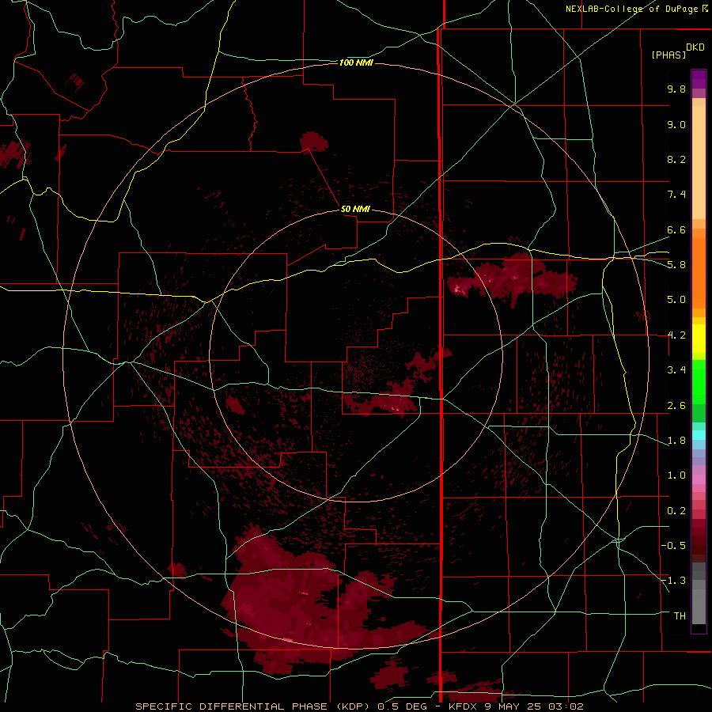Click the TH threshold label on legend

(x=680, y=616)
